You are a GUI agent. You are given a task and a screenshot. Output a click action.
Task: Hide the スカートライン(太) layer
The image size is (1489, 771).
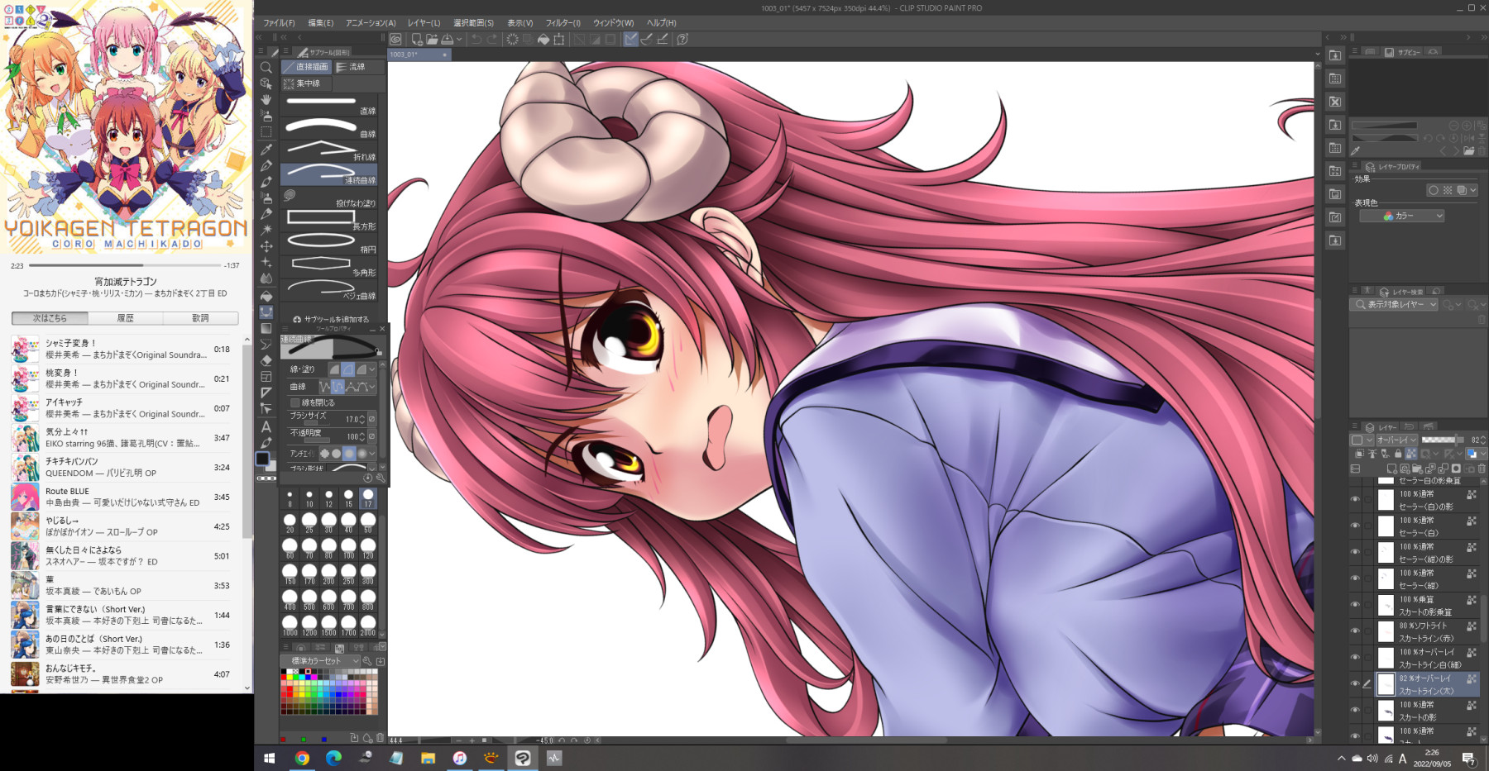1355,684
